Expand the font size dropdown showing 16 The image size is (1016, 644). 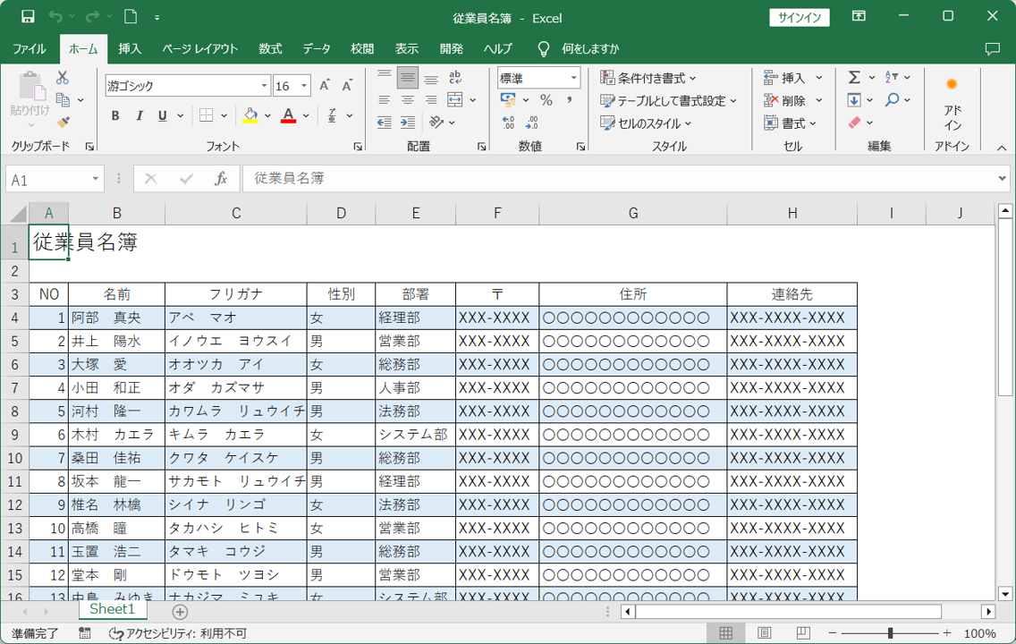[304, 86]
